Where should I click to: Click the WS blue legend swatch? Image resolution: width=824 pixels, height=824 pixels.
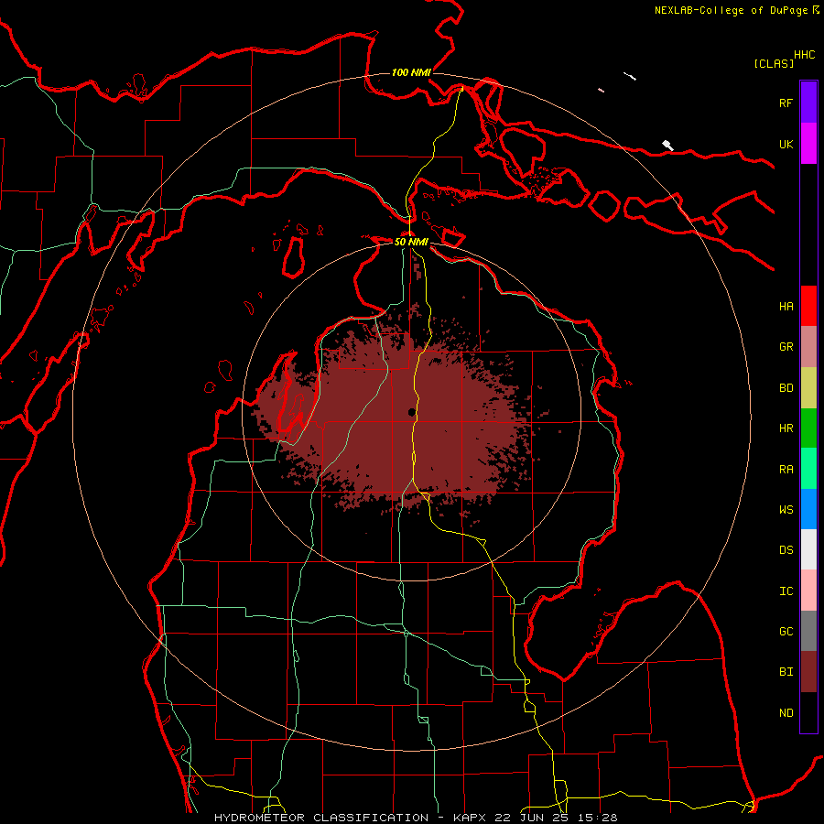coord(808,509)
